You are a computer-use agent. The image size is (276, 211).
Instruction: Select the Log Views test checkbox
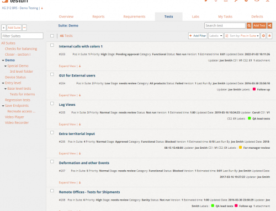point(52,104)
